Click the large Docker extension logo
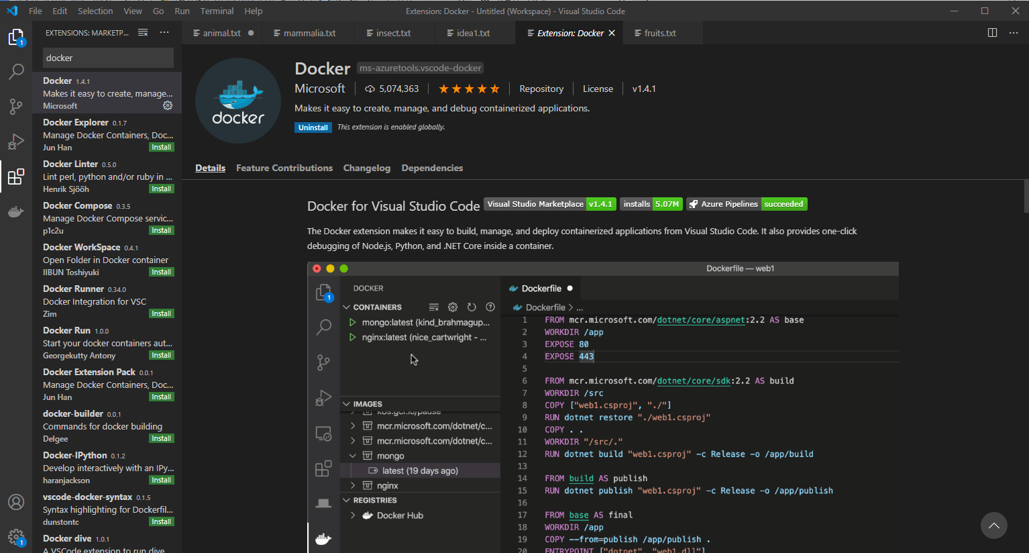 (x=238, y=101)
